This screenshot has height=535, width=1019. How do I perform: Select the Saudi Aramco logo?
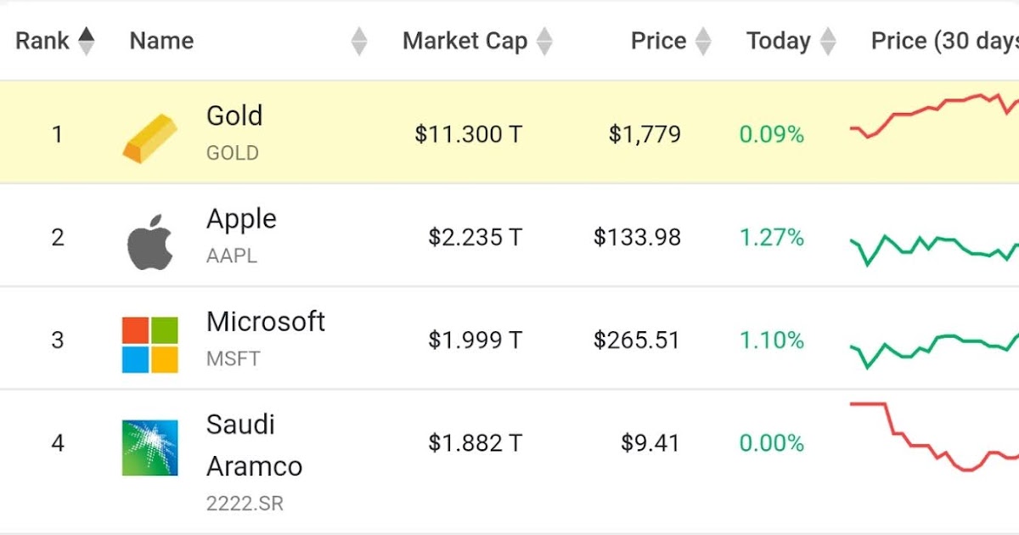tap(149, 448)
